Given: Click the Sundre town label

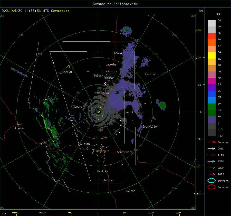Looking at the screenshot, I should pyautogui.click(x=78, y=106).
